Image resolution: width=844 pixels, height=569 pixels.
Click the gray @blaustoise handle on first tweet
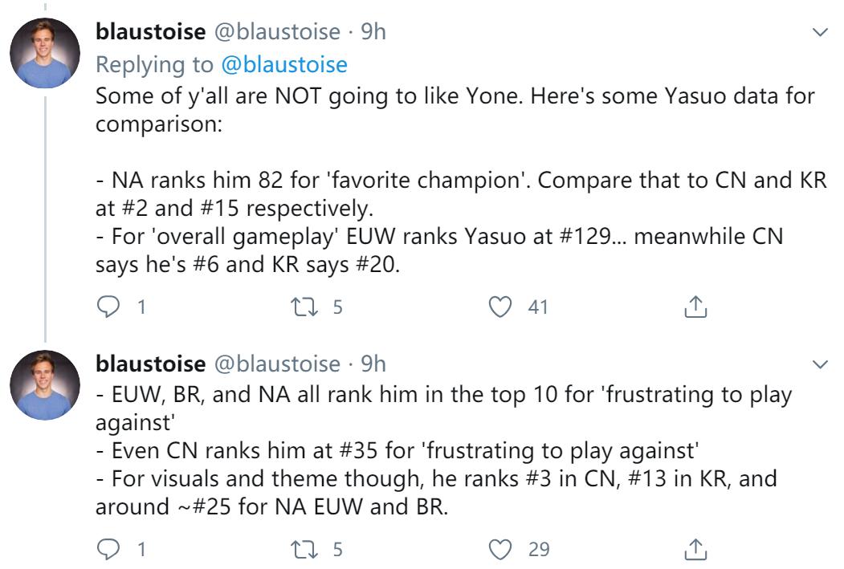[x=276, y=31]
